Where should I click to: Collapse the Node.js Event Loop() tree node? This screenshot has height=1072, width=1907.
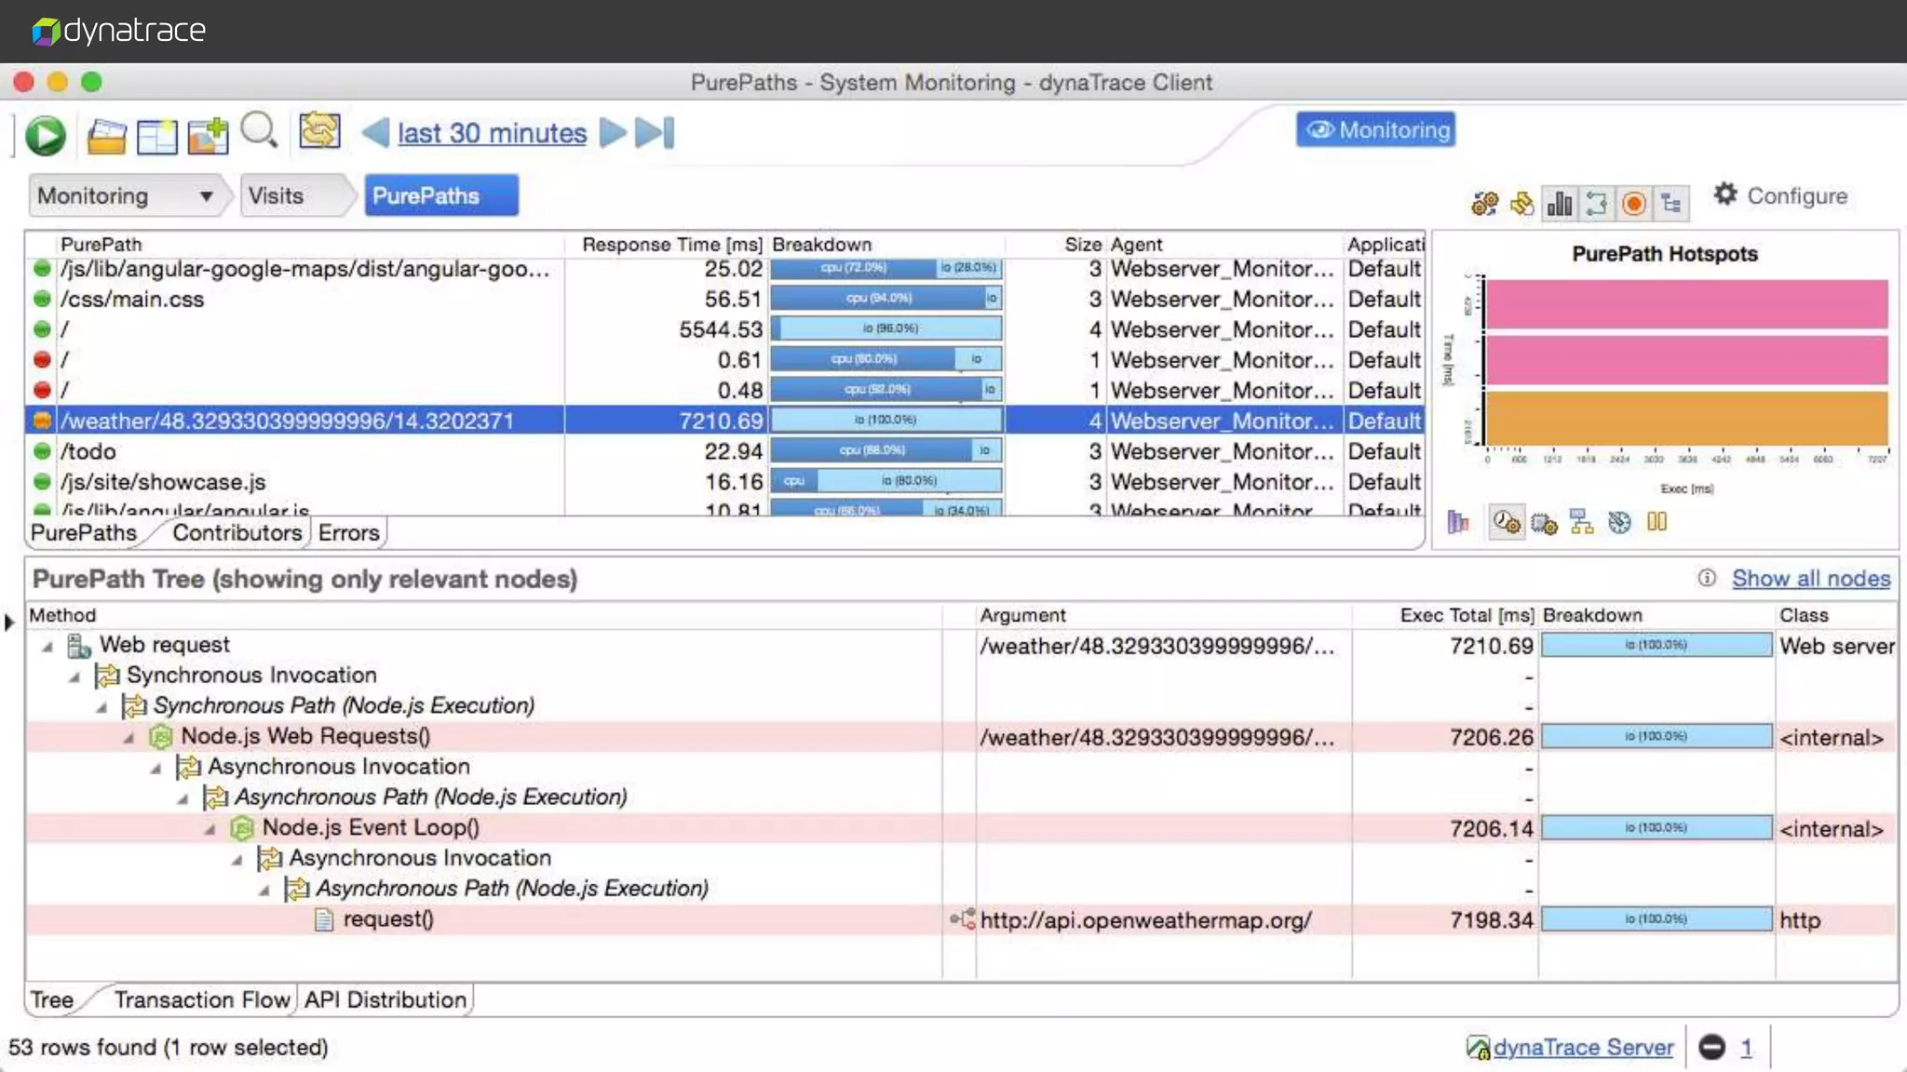click(x=211, y=828)
